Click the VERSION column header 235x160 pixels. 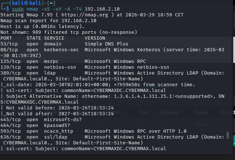95,38
